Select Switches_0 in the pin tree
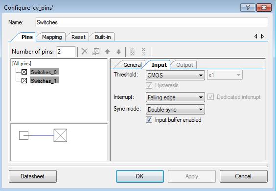 click(44, 72)
